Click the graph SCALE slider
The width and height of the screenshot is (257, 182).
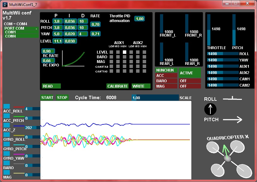(x=155, y=98)
